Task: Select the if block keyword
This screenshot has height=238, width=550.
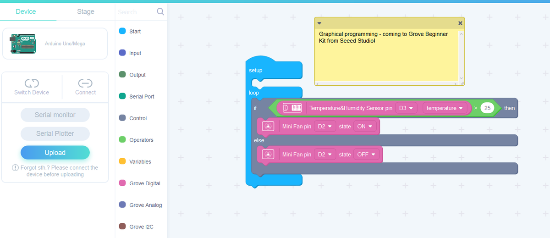Action: (x=255, y=108)
